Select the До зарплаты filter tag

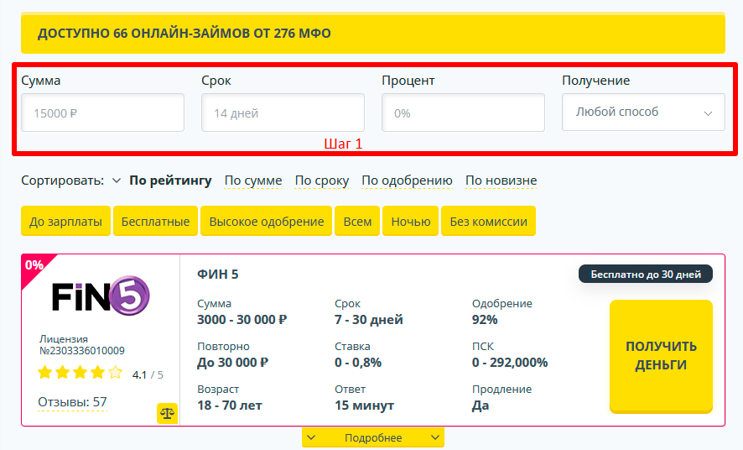(65, 222)
